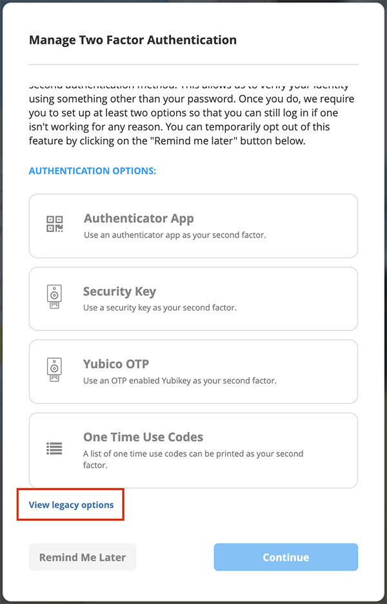The image size is (387, 604).
Task: Click the Security Key device icon
Action: (x=55, y=297)
